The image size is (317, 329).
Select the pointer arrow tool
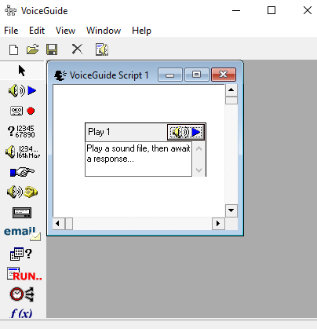tap(22, 71)
